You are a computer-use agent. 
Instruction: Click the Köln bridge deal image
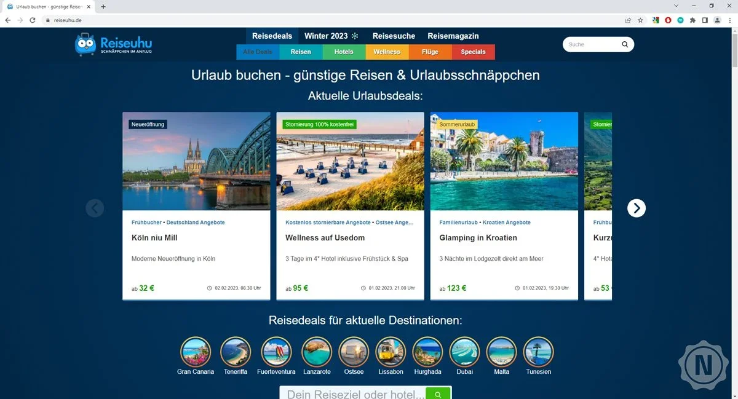pos(196,161)
